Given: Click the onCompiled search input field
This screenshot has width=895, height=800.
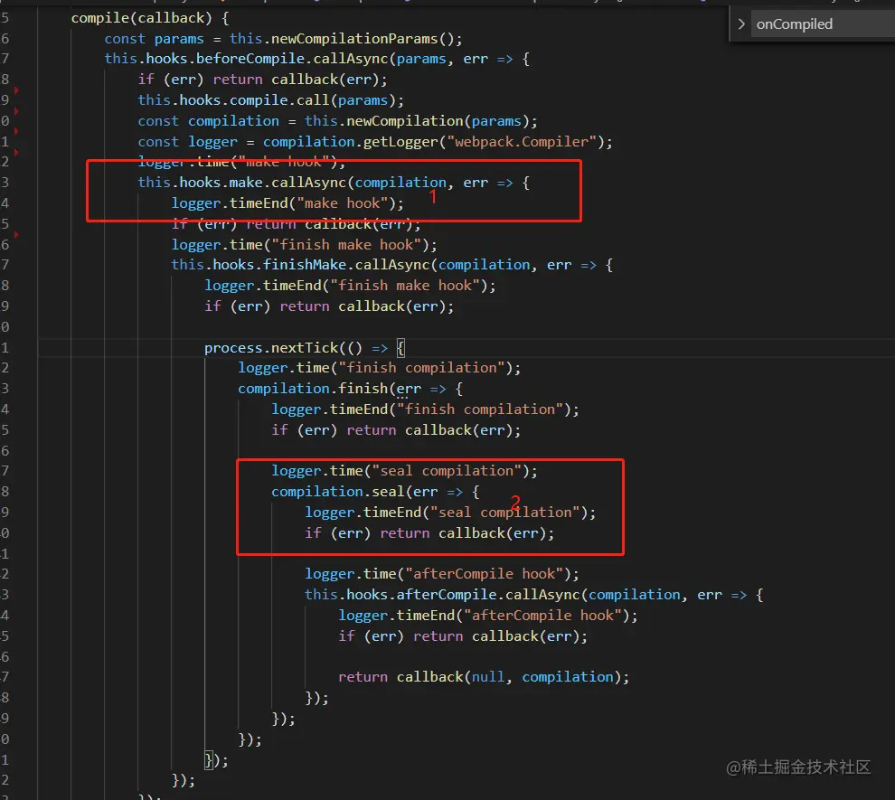Looking at the screenshot, I should tap(823, 24).
